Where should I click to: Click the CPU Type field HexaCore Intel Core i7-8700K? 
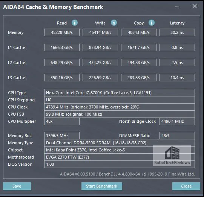(x=120, y=93)
